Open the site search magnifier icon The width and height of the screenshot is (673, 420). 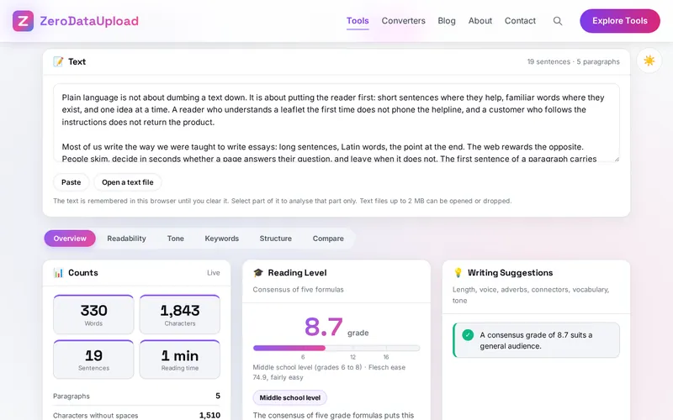tap(558, 21)
